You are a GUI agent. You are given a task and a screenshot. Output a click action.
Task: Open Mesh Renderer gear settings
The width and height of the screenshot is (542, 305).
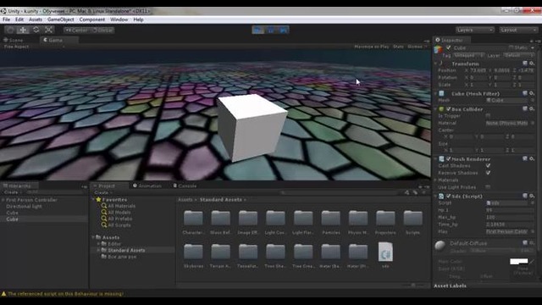[x=532, y=158]
